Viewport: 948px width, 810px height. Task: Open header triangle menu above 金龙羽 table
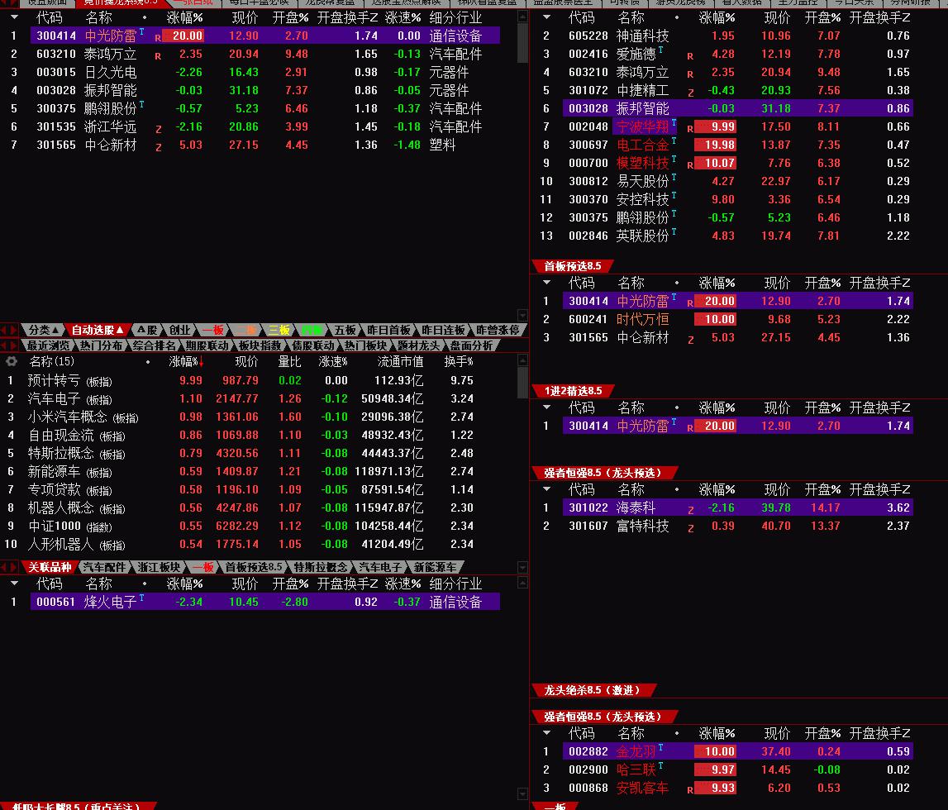tap(546, 732)
